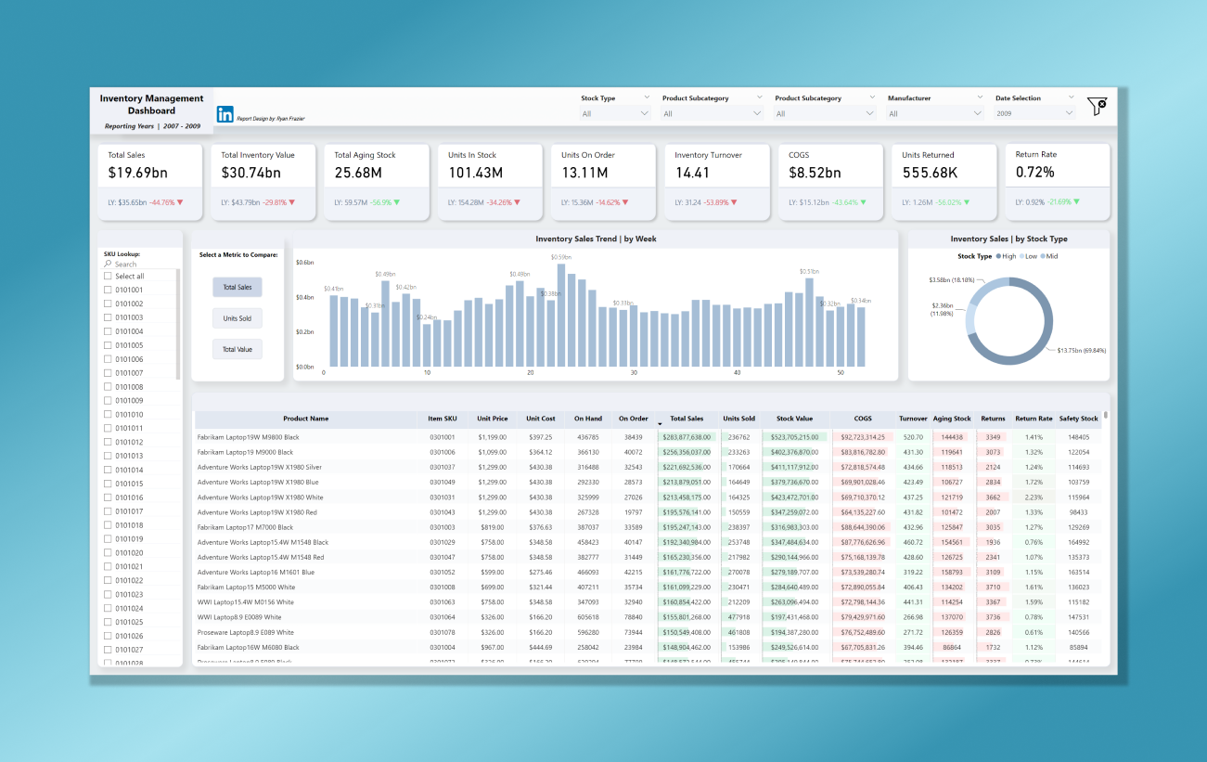Click the Report Design by Ryan Frazier text

[271, 119]
